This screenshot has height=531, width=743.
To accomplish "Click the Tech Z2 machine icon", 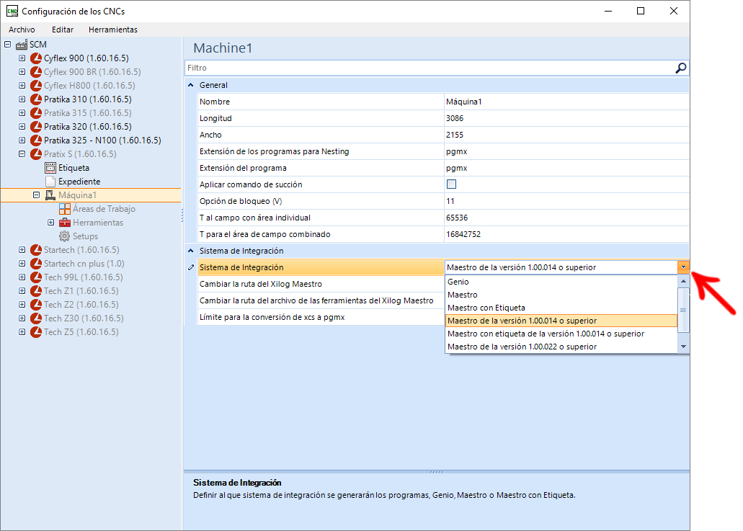I will pyautogui.click(x=36, y=305).
